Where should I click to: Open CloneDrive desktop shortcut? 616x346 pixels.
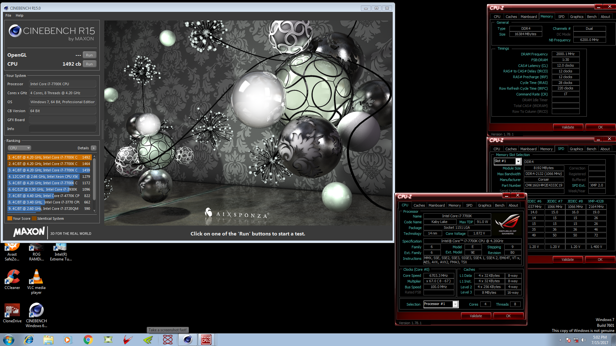pos(12,313)
